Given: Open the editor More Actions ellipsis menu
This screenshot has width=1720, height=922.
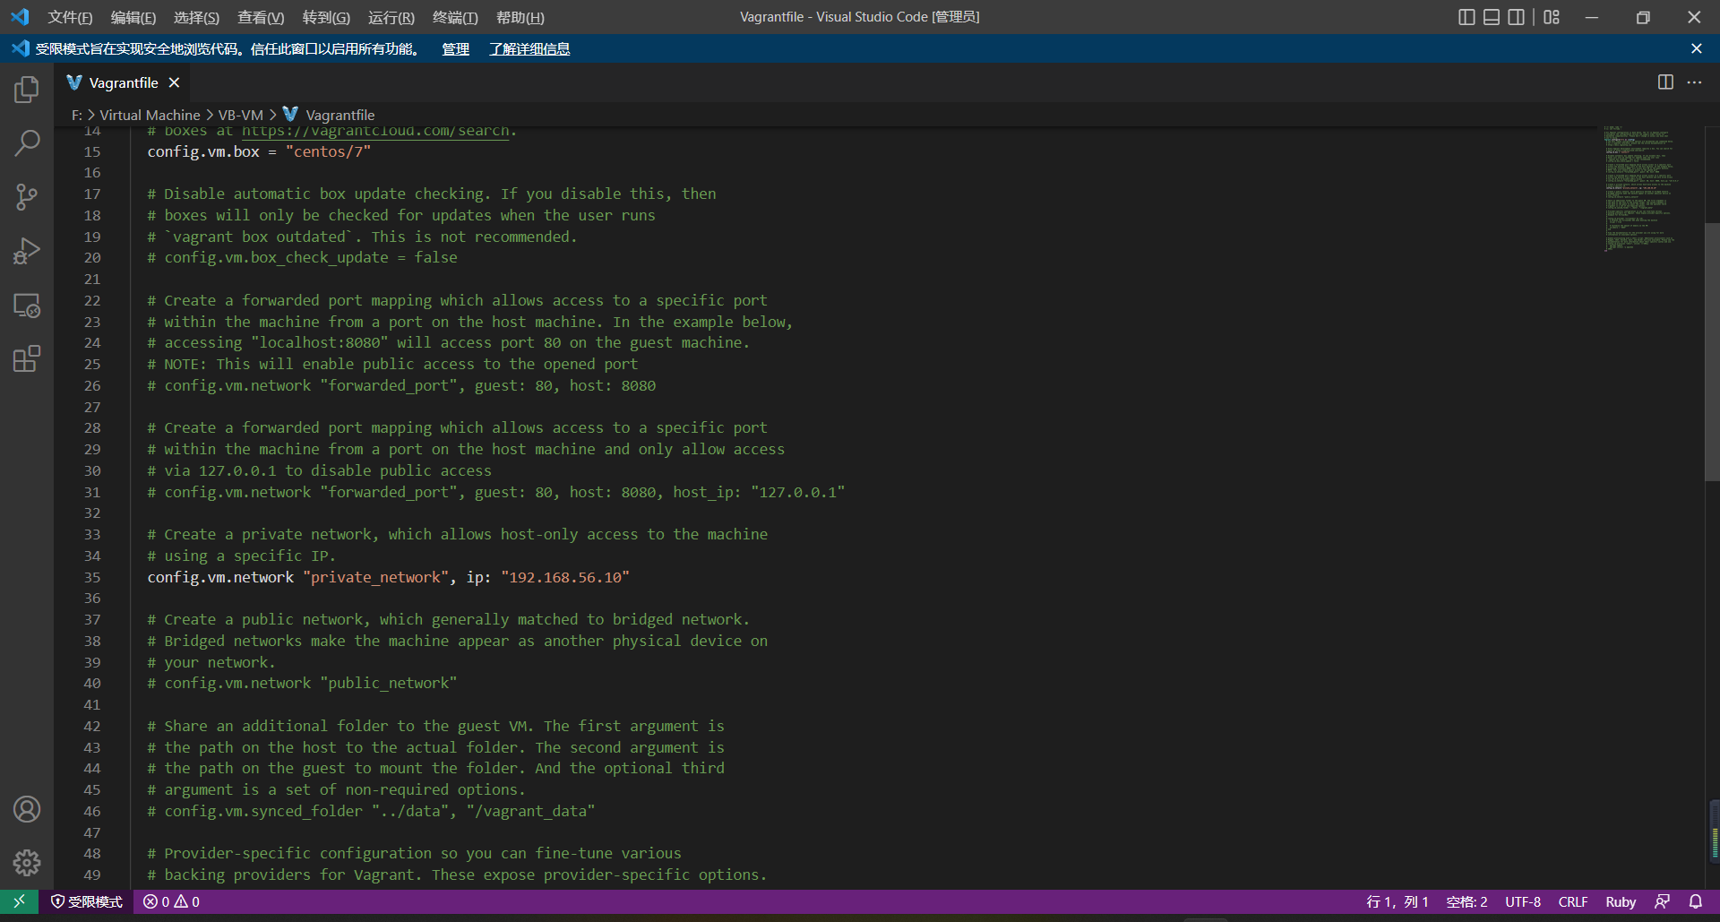Looking at the screenshot, I should click(1694, 82).
